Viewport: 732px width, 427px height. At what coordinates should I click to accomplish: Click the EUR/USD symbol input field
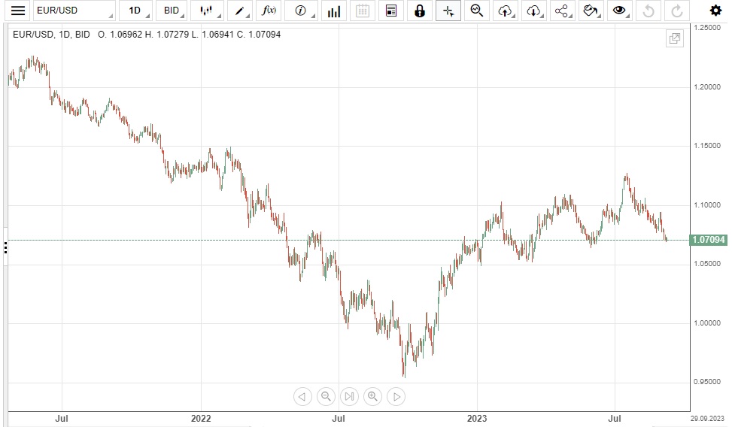coord(73,11)
